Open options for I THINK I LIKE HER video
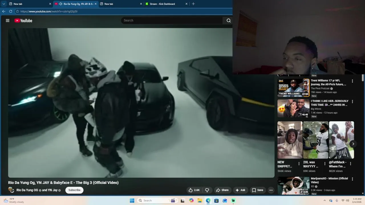 352,102
